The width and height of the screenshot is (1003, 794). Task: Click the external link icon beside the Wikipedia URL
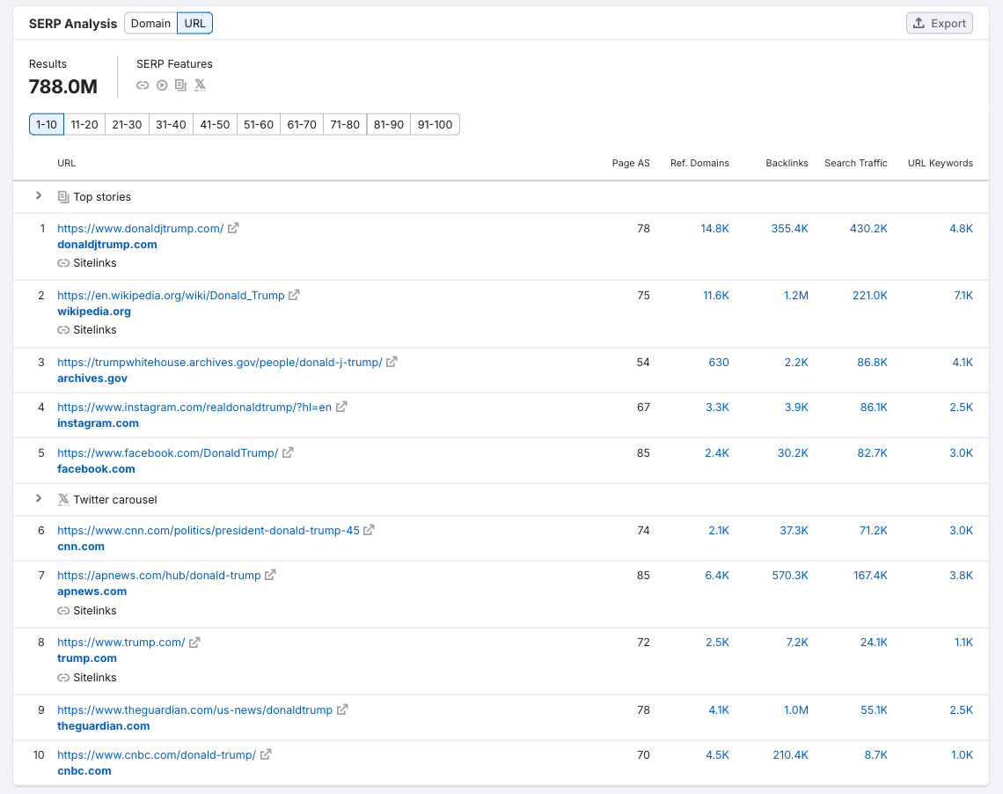tap(294, 295)
